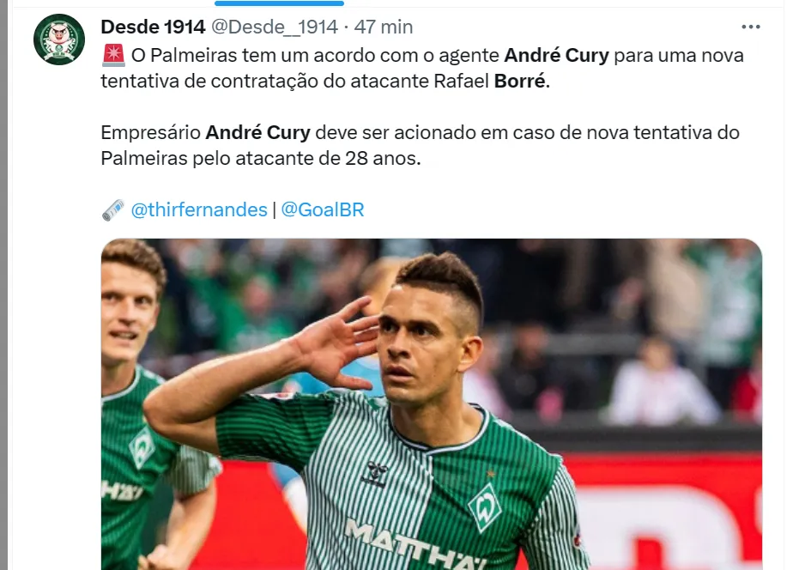Viewport: 811px width, 570px height.
Task: Click the rolled newspaper emoji before the mentions
Action: pos(112,210)
